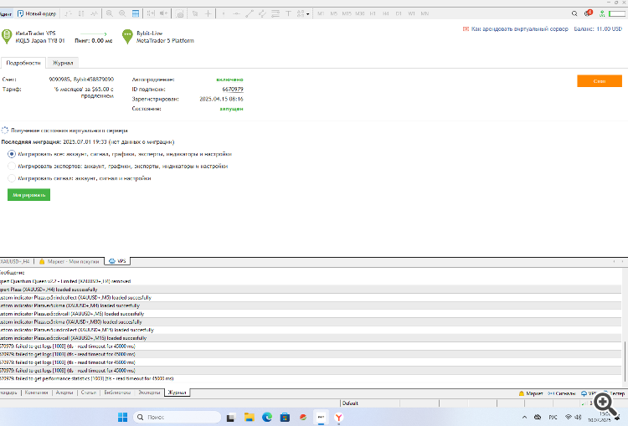The width and height of the screenshot is (628, 426).
Task: Select H4 timeframe
Action: pos(386,13)
